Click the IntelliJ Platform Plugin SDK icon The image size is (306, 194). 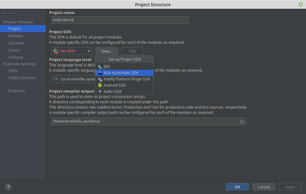coord(100,79)
